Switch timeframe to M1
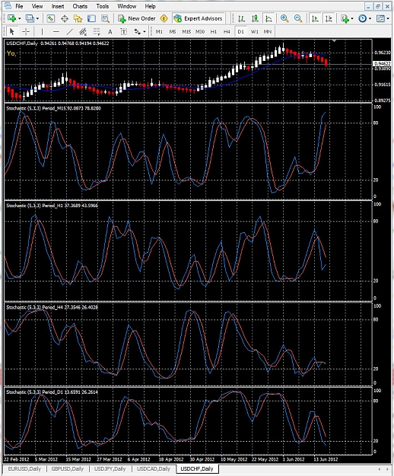The width and height of the screenshot is (394, 476). click(x=159, y=31)
